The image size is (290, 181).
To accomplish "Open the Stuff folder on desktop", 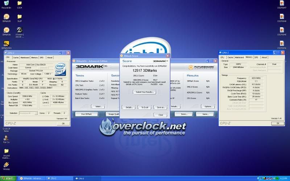I will [20, 17].
